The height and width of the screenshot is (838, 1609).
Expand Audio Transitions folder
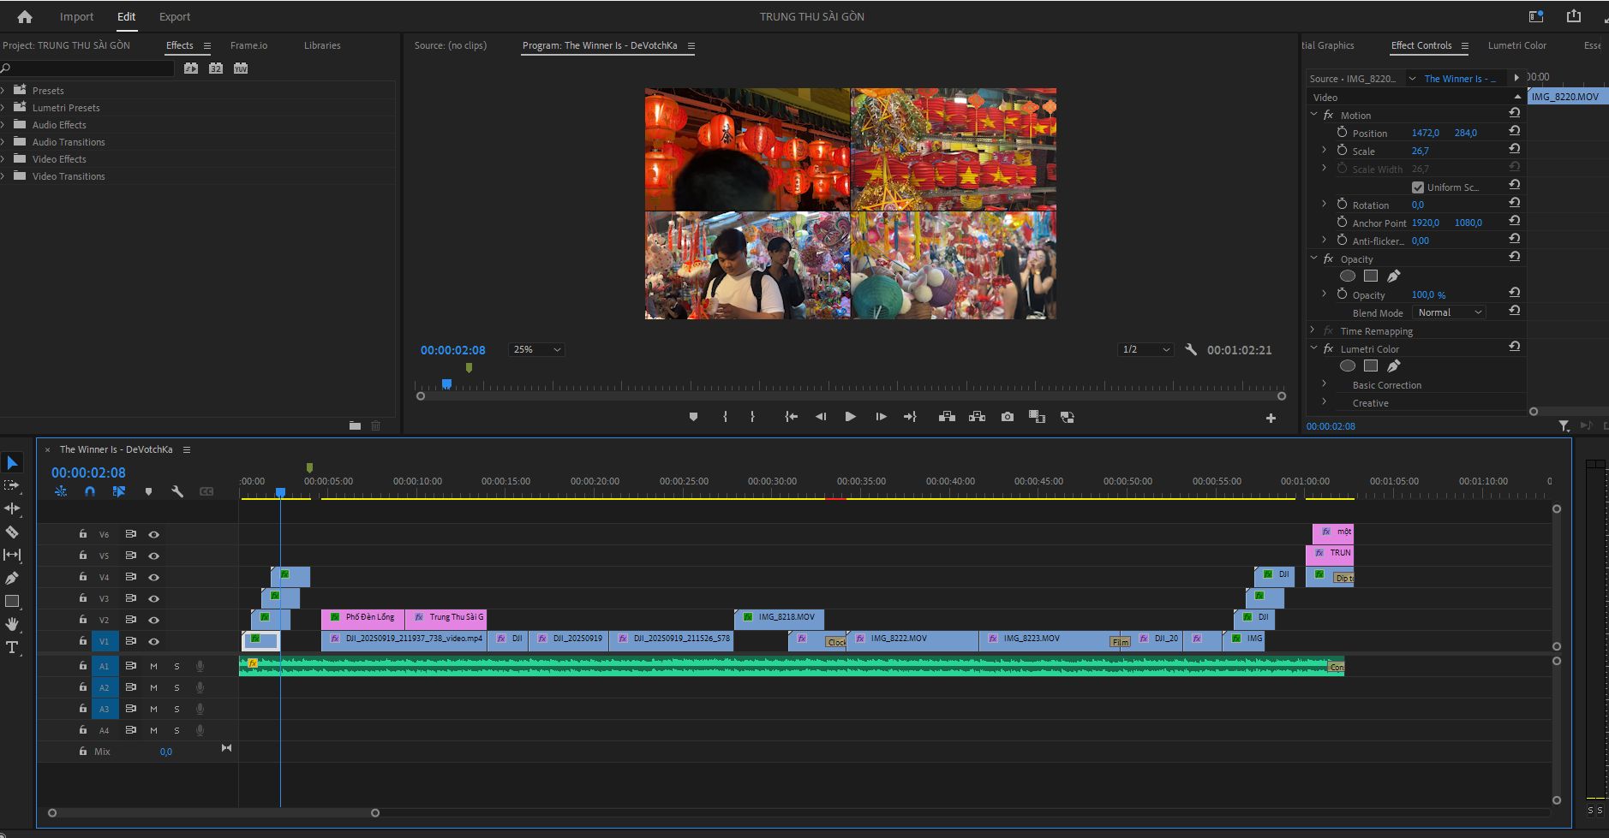point(3,142)
